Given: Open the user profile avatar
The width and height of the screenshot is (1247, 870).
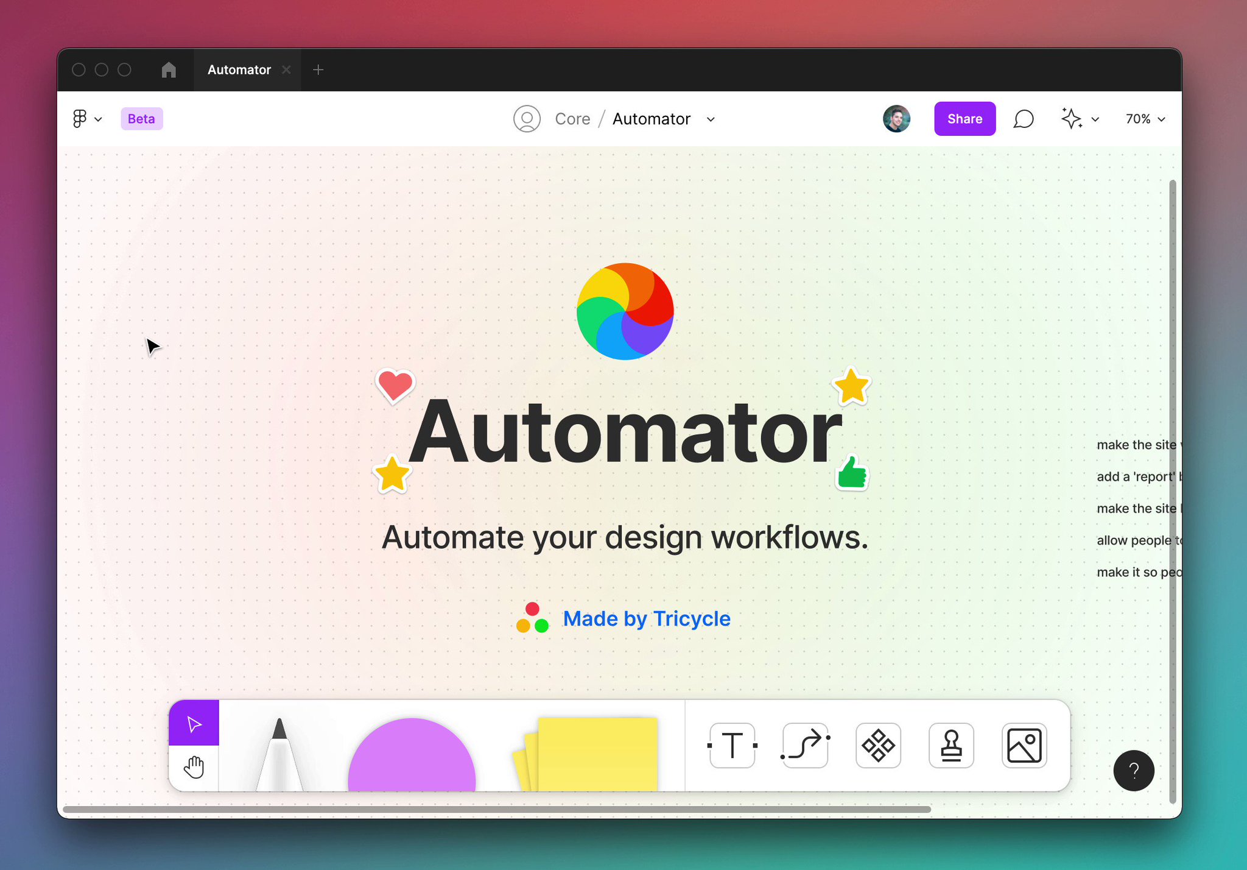Looking at the screenshot, I should (x=896, y=119).
